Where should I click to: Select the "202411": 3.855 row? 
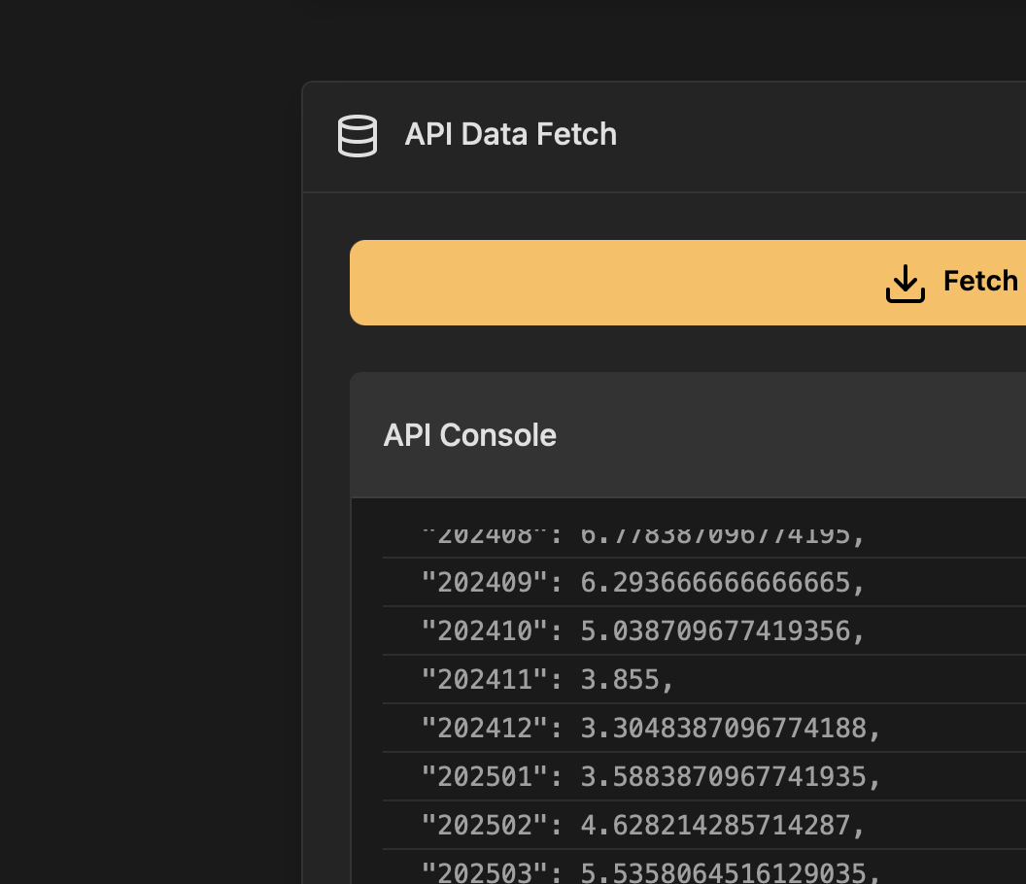click(x=704, y=679)
